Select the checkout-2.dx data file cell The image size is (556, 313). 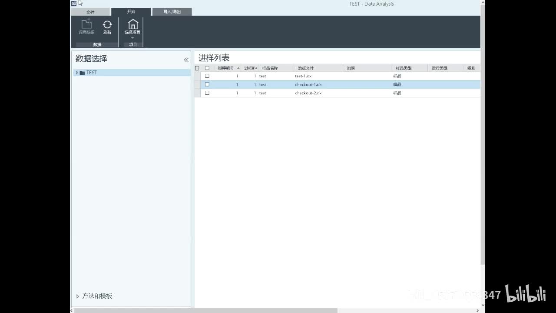(x=308, y=93)
